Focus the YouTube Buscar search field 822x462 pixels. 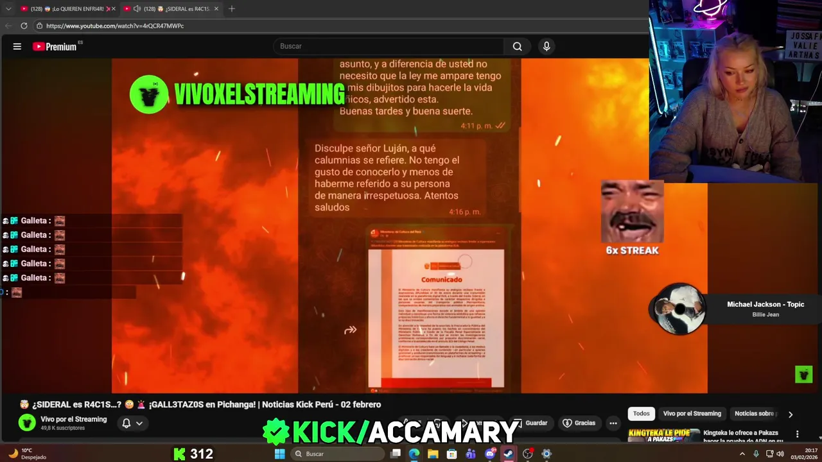(390, 46)
